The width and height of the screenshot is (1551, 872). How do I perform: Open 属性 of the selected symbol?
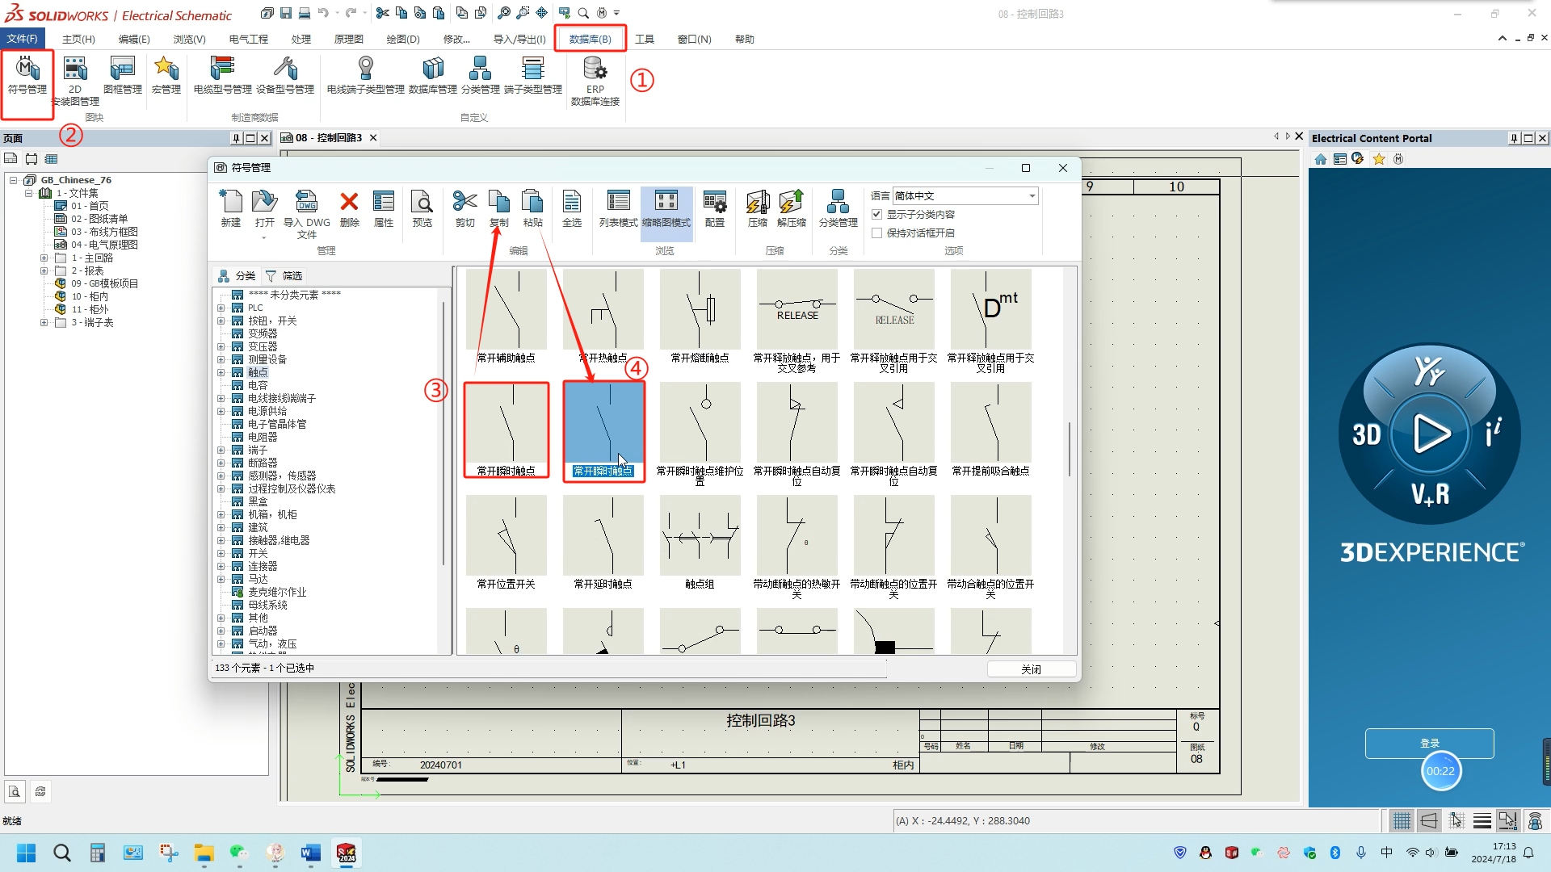pos(384,209)
